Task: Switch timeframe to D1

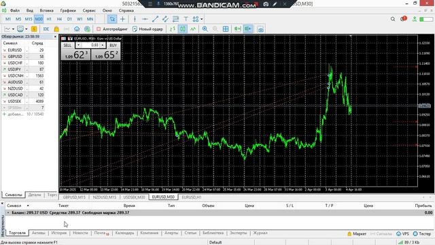Action: point(69,19)
